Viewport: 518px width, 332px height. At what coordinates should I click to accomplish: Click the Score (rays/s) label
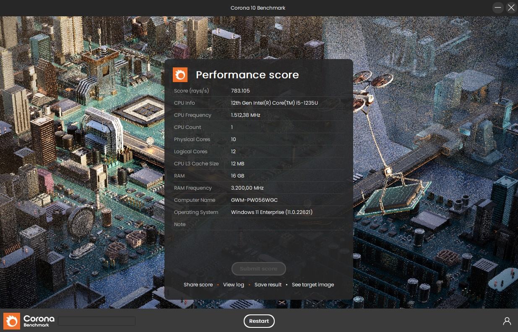(x=191, y=91)
